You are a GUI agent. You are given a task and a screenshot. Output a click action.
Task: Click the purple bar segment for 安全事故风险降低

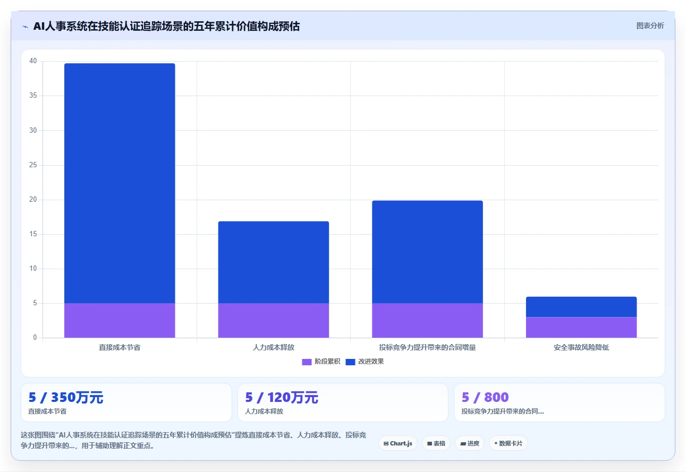point(581,327)
